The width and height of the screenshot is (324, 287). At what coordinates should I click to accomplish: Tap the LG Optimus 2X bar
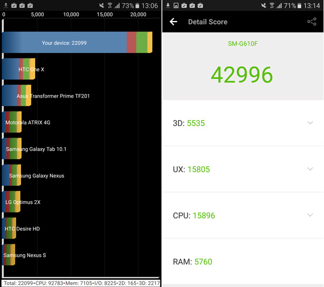[11, 202]
